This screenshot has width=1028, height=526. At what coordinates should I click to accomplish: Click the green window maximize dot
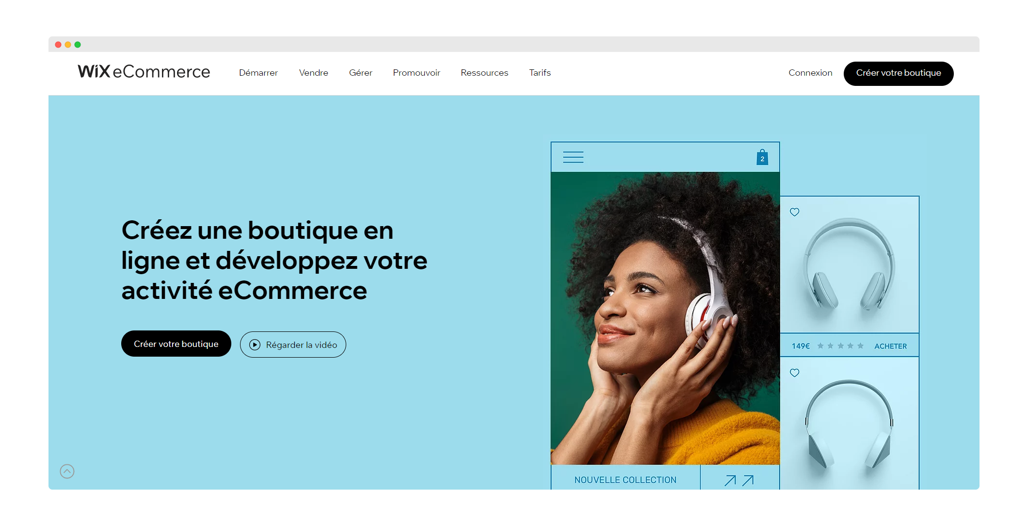click(x=78, y=45)
